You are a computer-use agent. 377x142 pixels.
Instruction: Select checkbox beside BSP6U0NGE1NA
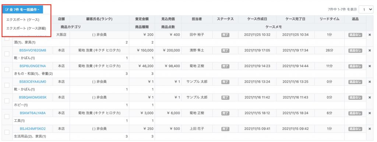point(7,69)
